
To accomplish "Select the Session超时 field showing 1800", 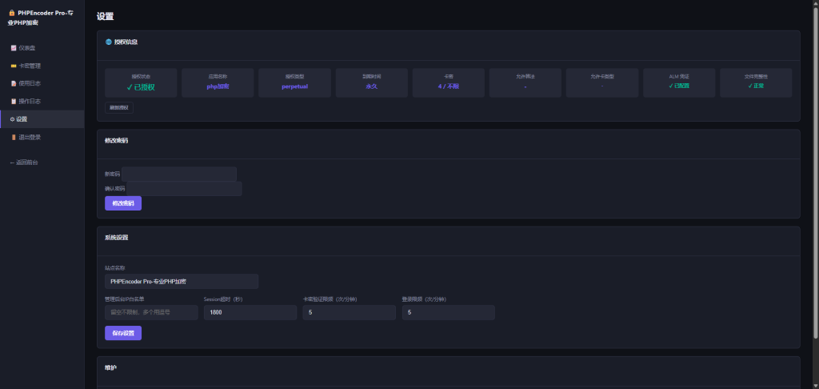I will click(x=250, y=312).
